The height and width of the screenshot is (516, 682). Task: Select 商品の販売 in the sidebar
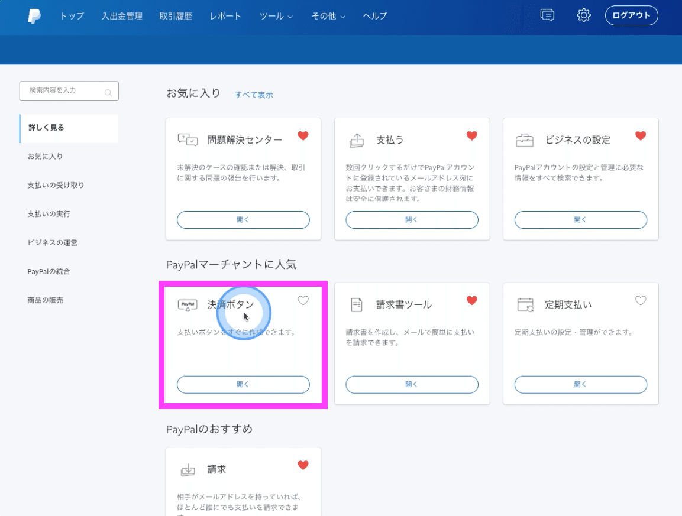click(x=45, y=300)
